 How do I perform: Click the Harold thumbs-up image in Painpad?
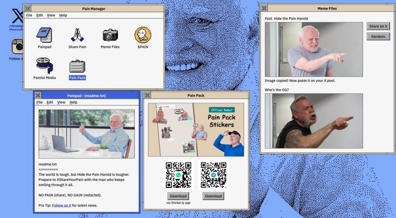[x=87, y=134]
